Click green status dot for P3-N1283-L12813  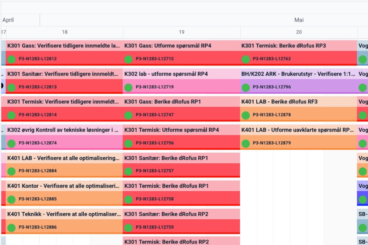coord(11,87)
